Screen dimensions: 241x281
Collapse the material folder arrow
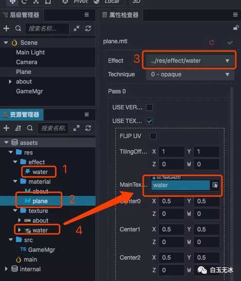click(15, 181)
